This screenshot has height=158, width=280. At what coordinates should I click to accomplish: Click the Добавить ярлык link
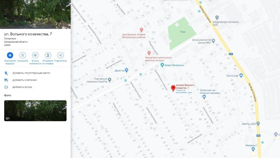(x=22, y=87)
